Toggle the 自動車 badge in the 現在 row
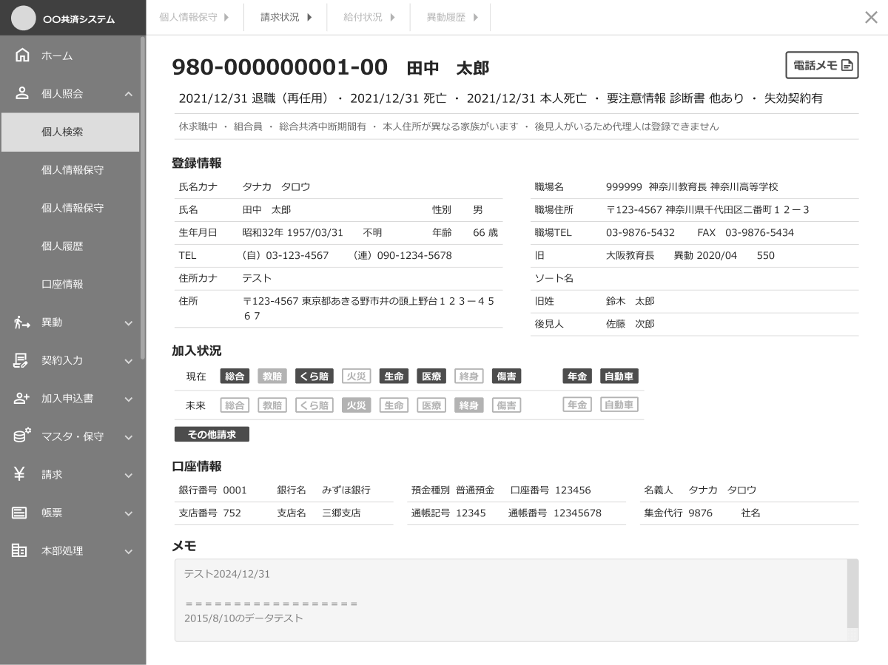 619,376
